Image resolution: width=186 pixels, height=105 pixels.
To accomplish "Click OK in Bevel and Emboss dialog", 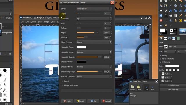I will pyautogui.click(x=93, y=101).
